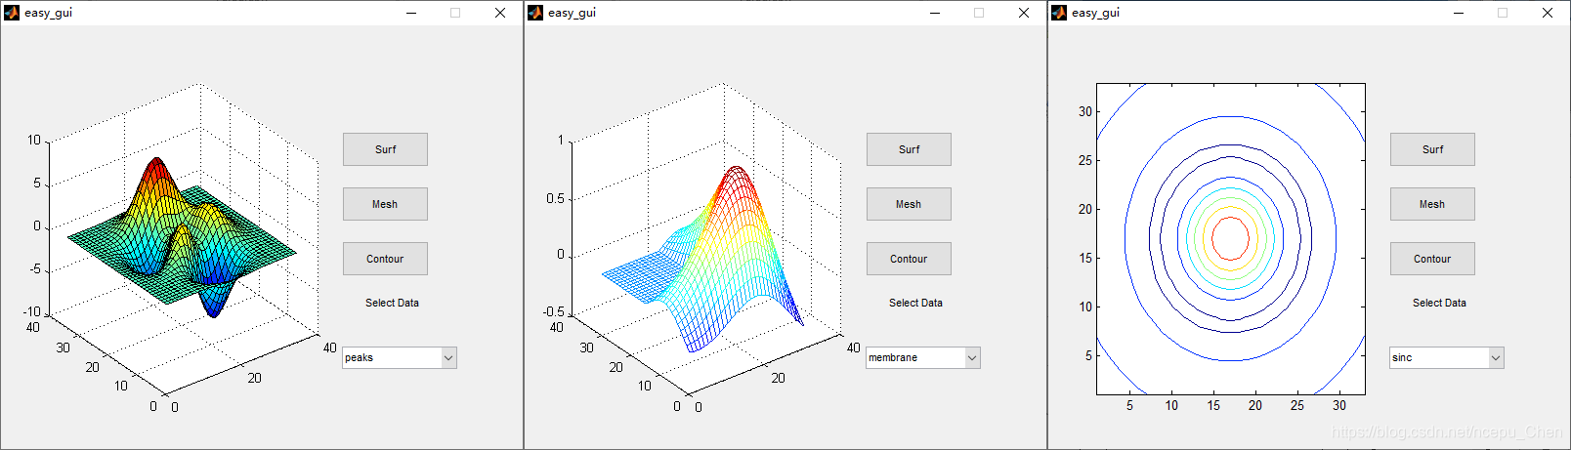Click Select Data label in the peaks window

[392, 303]
